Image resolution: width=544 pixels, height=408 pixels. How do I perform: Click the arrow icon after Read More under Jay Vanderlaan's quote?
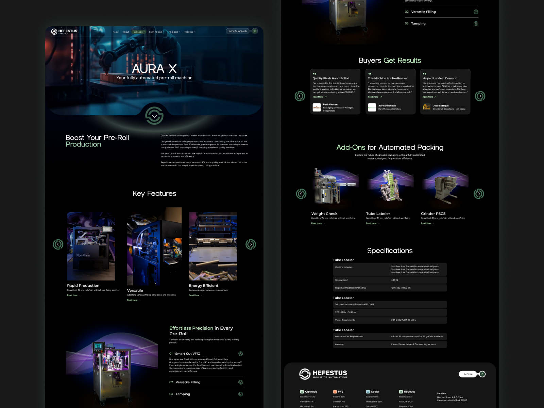tap(381, 97)
